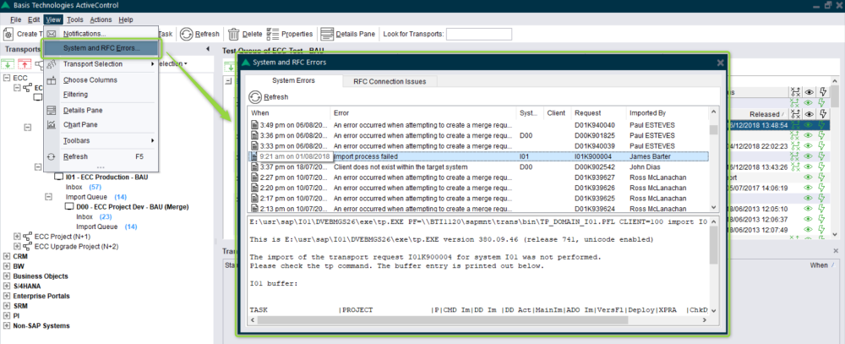The image size is (845, 344).
Task: Click lightning icon in row 18/06/2013 12:06:37
Action: coord(822,220)
